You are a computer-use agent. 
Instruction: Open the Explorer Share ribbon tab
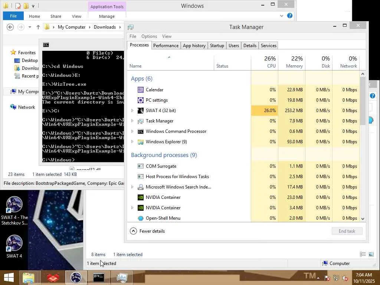pyautogui.click(x=56, y=16)
